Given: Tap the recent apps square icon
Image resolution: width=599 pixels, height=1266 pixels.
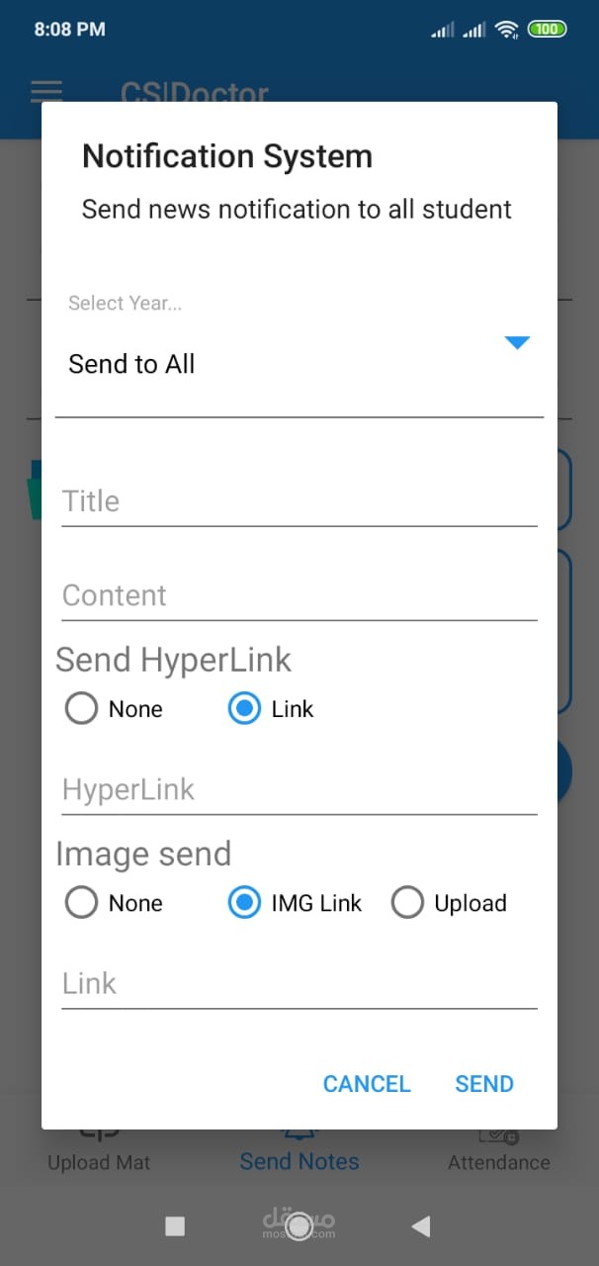Looking at the screenshot, I should point(175,1226).
